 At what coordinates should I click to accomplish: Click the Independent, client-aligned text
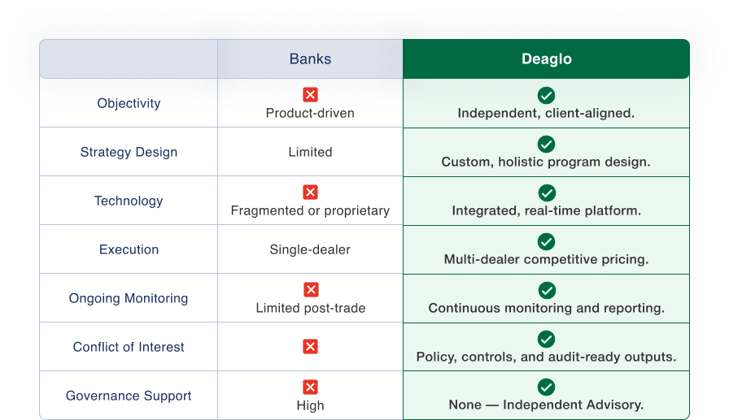(x=546, y=113)
